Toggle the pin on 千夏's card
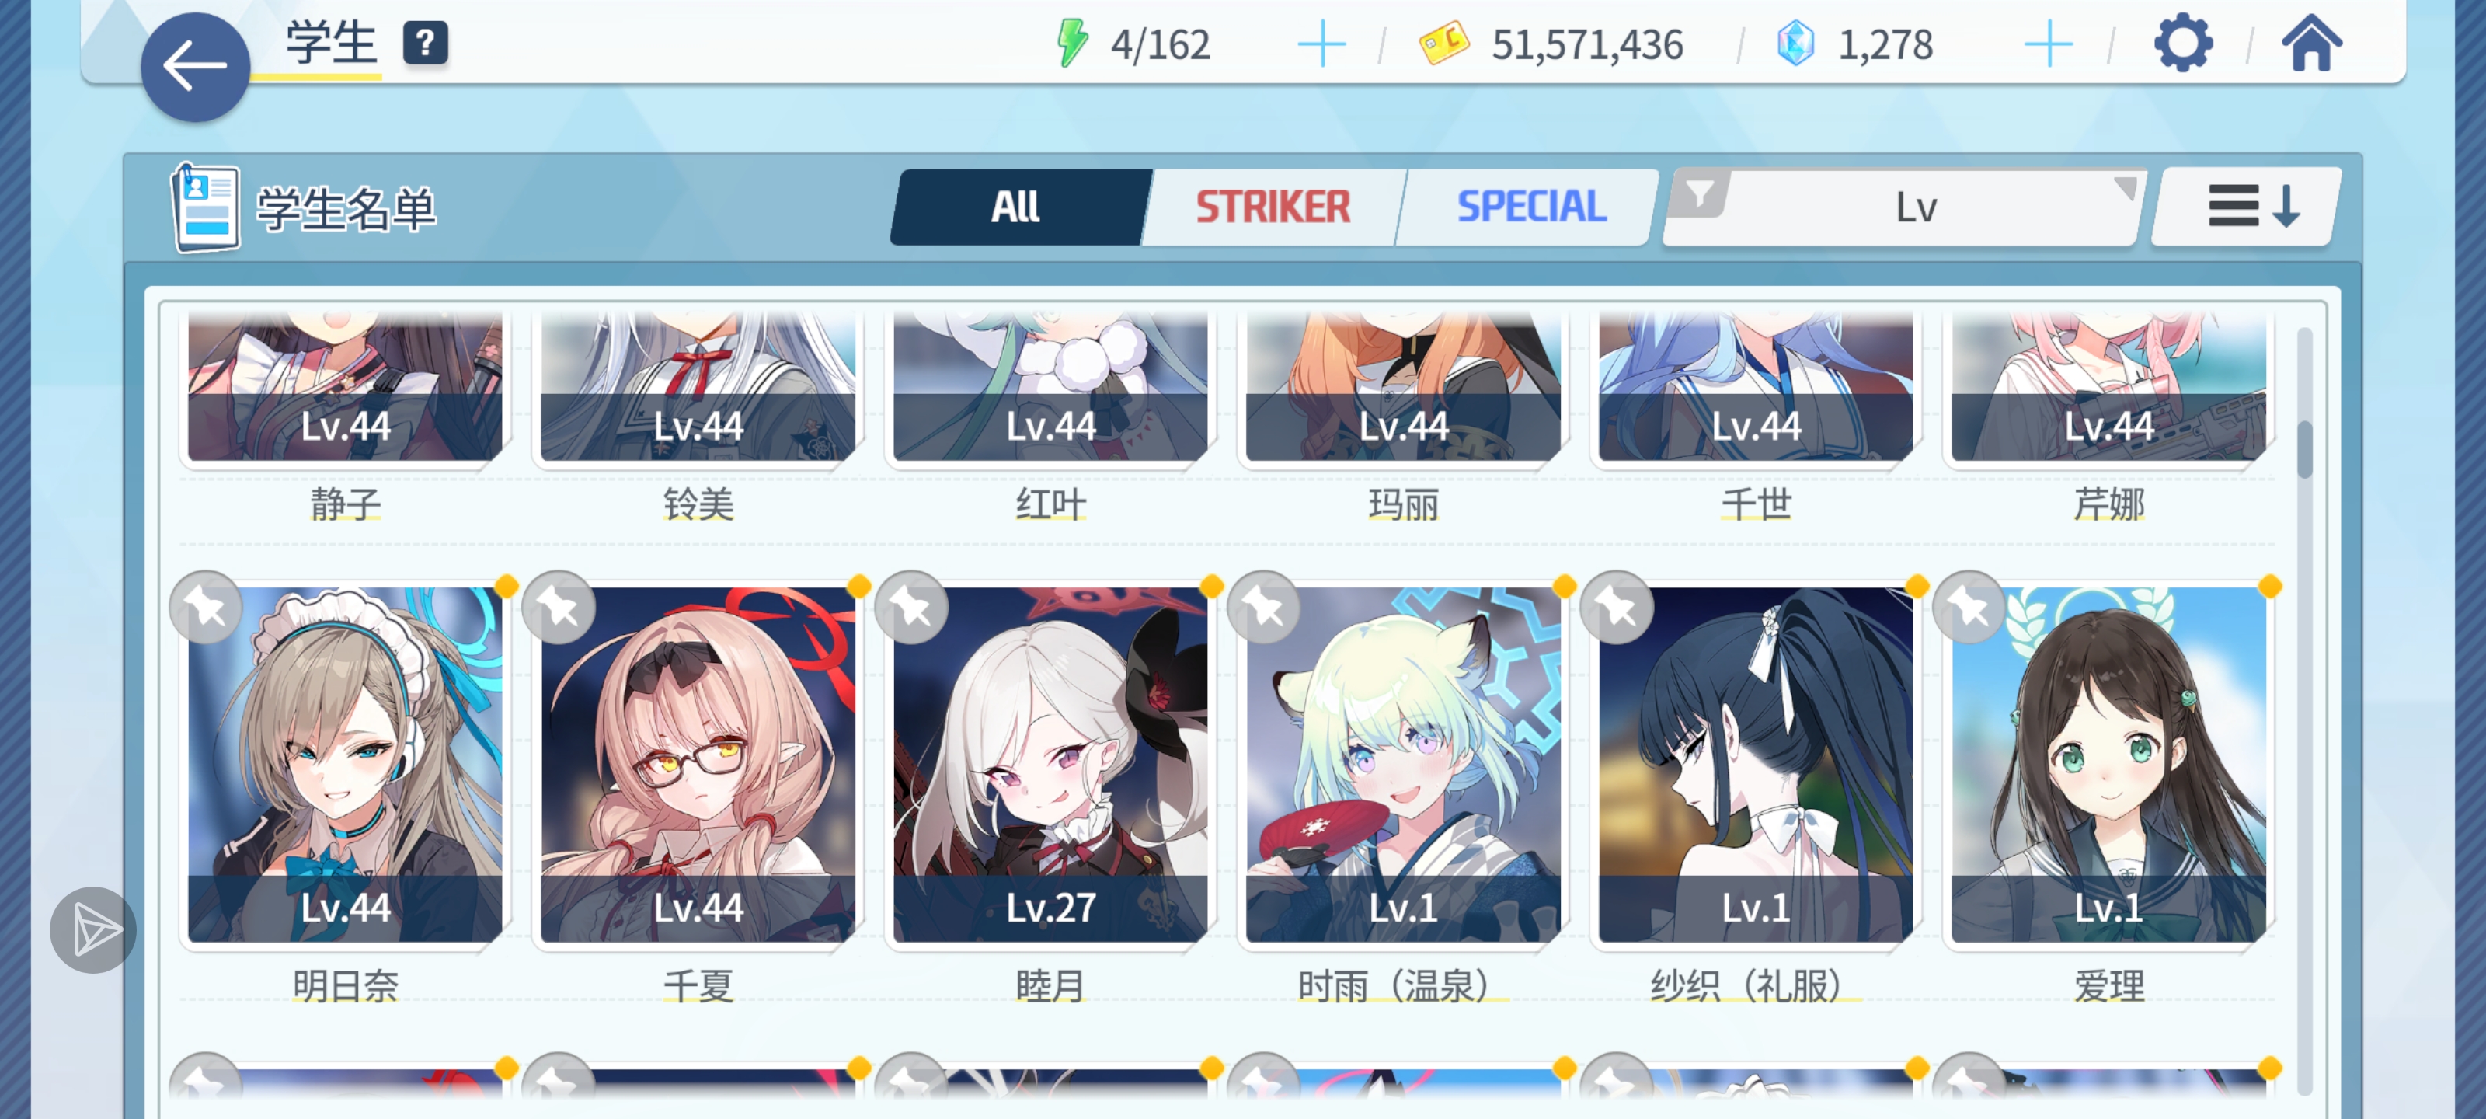Viewport: 2486px width, 1119px height. 559,608
